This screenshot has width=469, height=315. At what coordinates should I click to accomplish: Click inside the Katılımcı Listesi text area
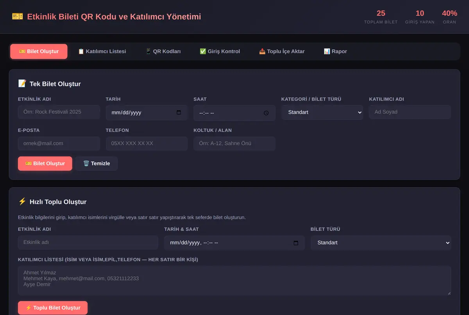coord(234,281)
